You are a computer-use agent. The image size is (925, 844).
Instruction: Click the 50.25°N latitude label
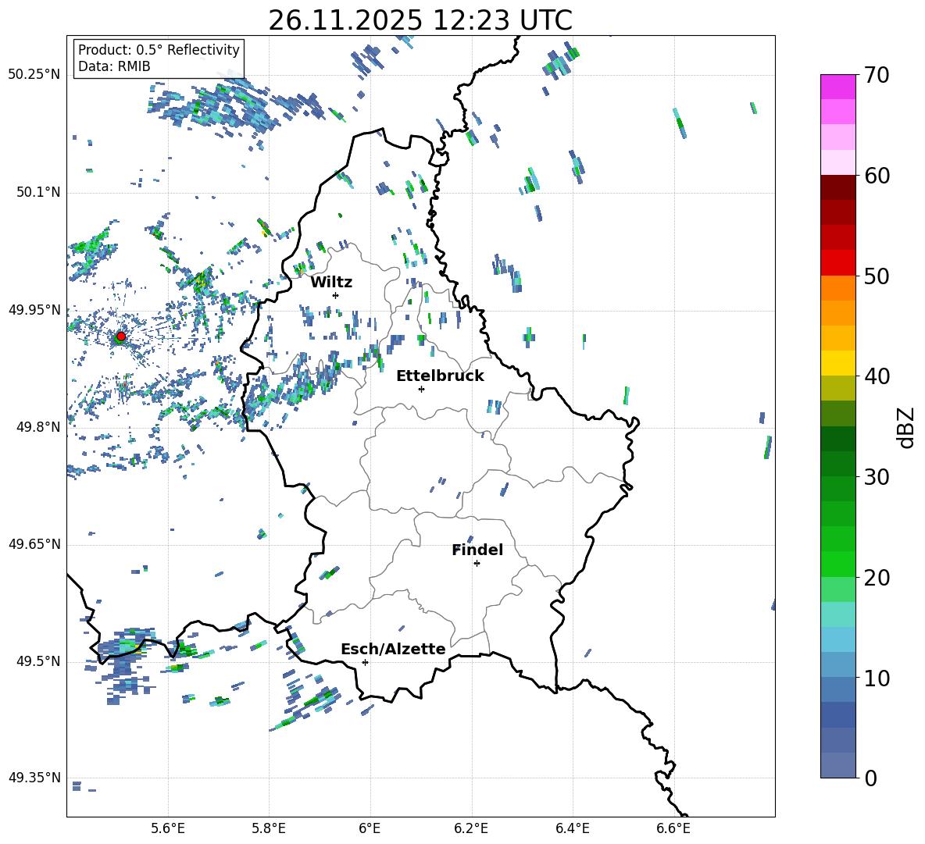point(34,75)
